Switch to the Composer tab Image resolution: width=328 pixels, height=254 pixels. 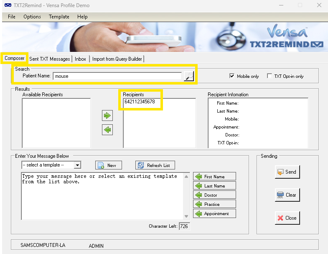[x=15, y=58]
